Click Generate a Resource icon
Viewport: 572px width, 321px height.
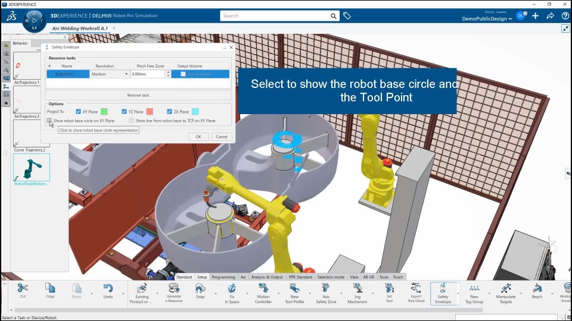pos(174,292)
